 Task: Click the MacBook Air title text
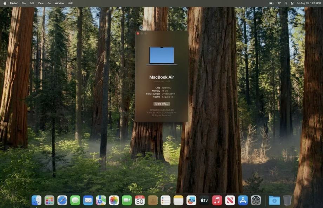pyautogui.click(x=162, y=77)
